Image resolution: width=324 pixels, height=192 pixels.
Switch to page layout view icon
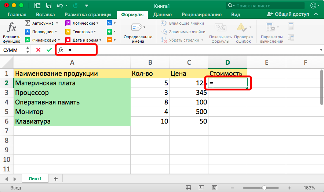(201, 188)
